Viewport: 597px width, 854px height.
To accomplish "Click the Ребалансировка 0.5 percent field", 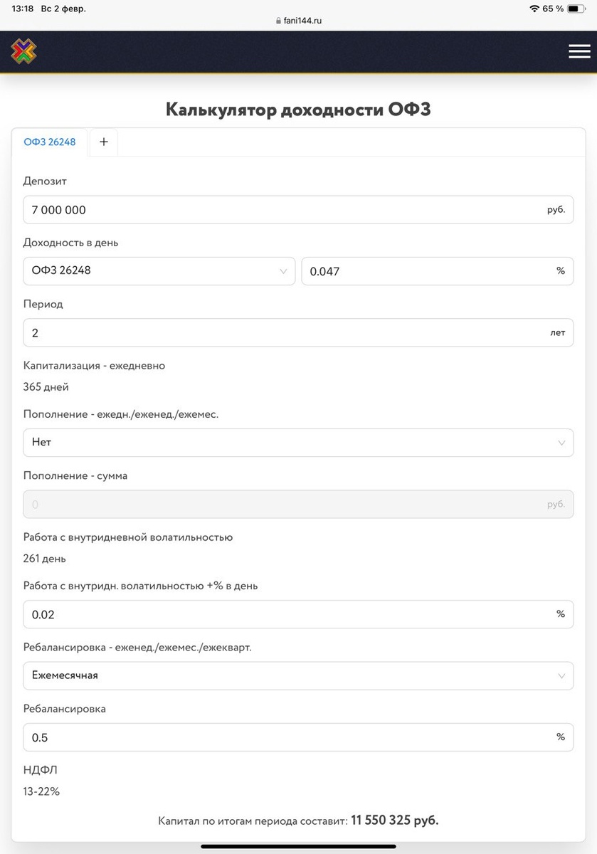I will 285,737.
